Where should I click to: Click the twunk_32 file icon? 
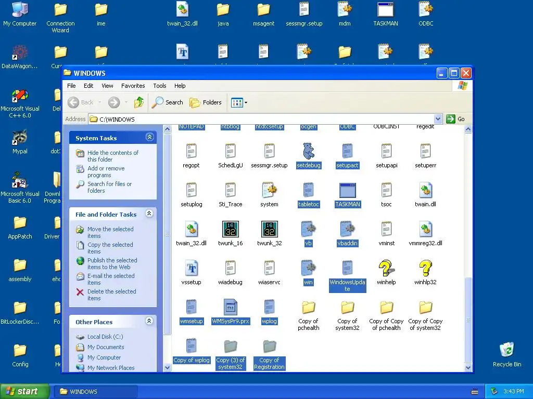[x=269, y=229]
